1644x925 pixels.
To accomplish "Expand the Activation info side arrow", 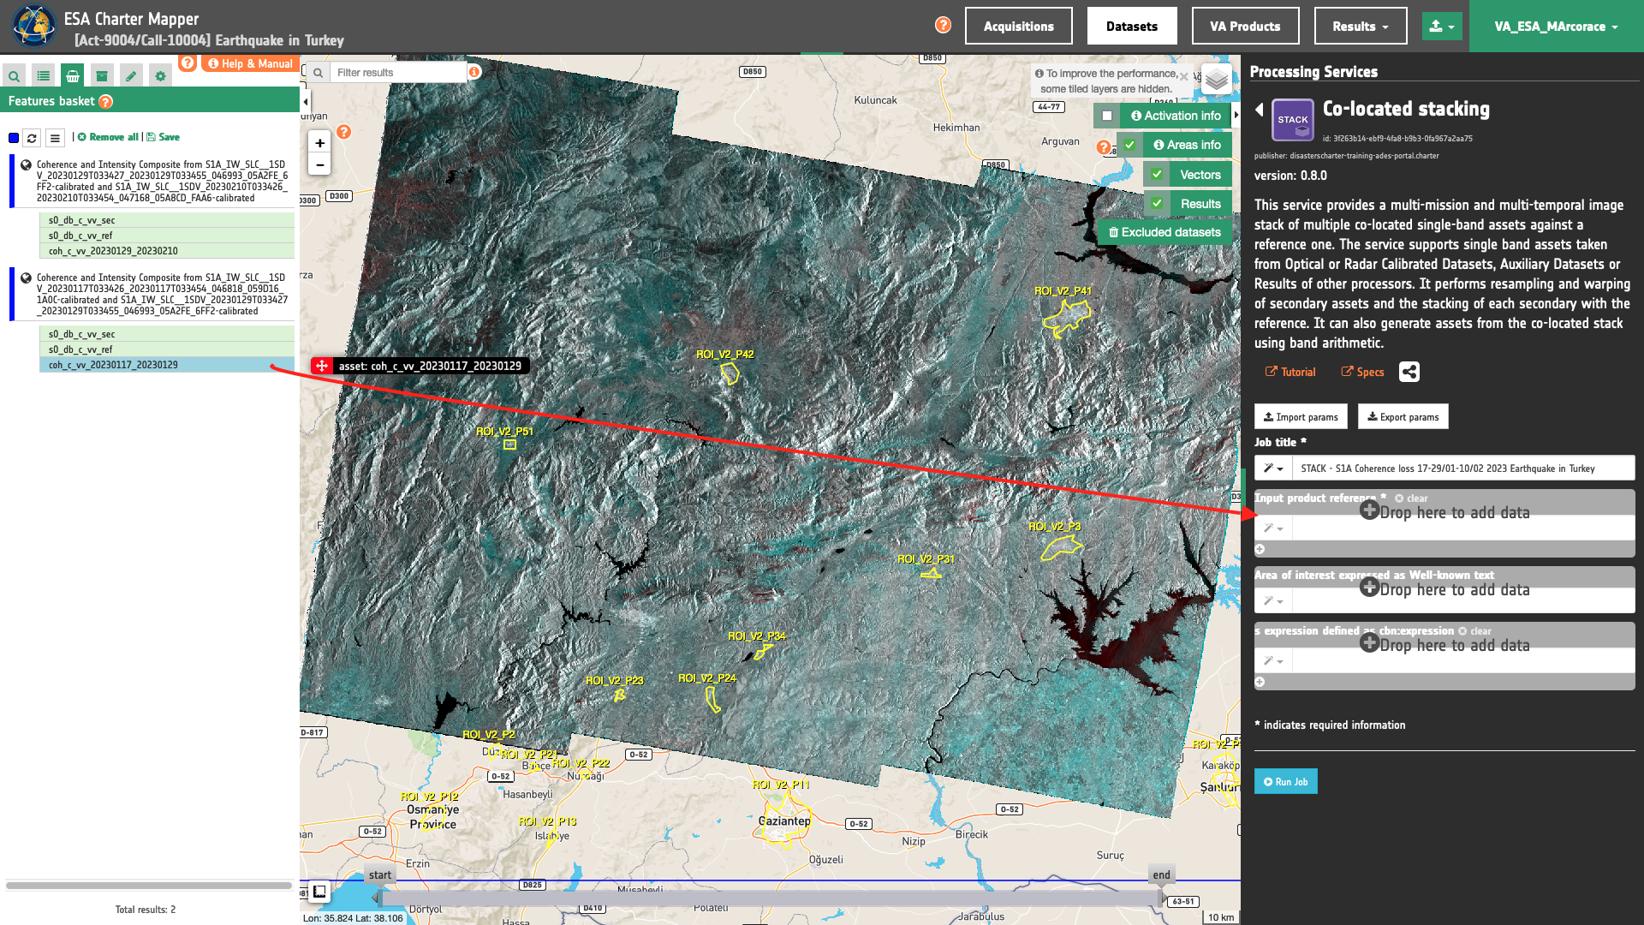I will pyautogui.click(x=1236, y=116).
